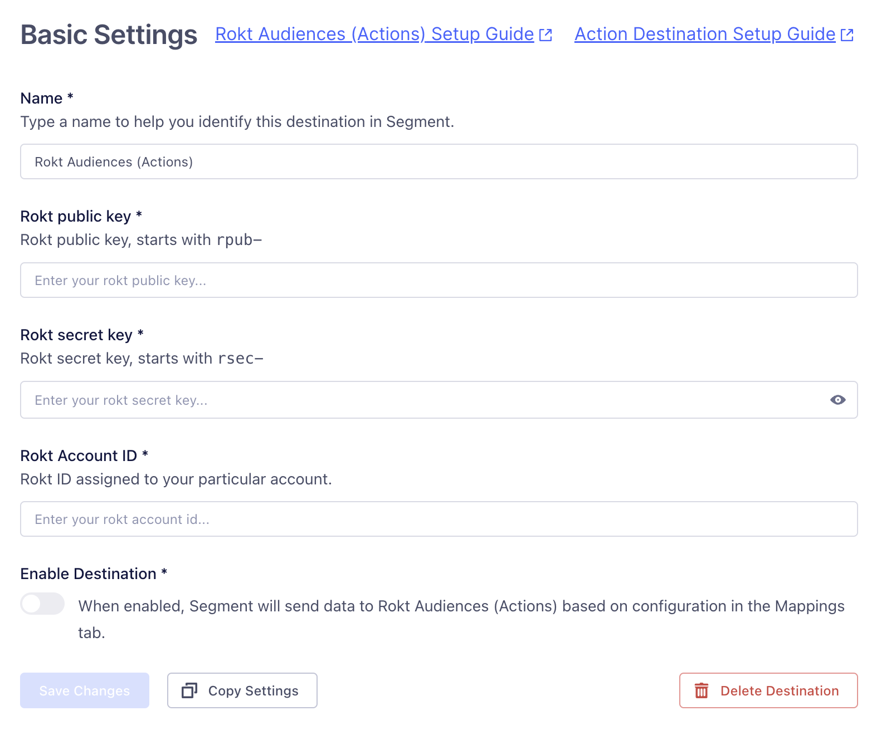
Task: Focus the Name input field
Action: coord(439,161)
